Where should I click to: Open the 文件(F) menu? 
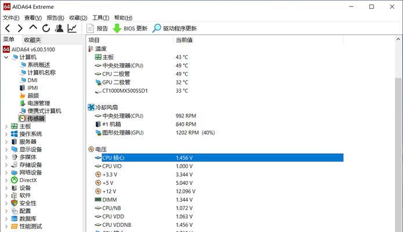(x=11, y=18)
